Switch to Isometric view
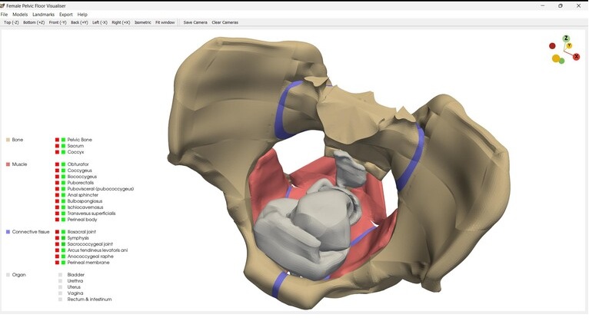Screen dimensions: 589x331 click(143, 22)
